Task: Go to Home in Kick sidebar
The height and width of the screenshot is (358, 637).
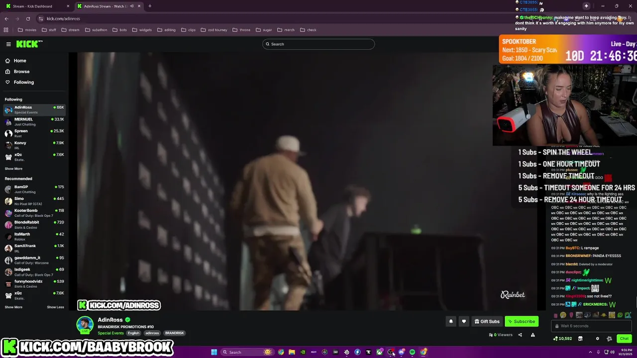Action: [x=20, y=61]
